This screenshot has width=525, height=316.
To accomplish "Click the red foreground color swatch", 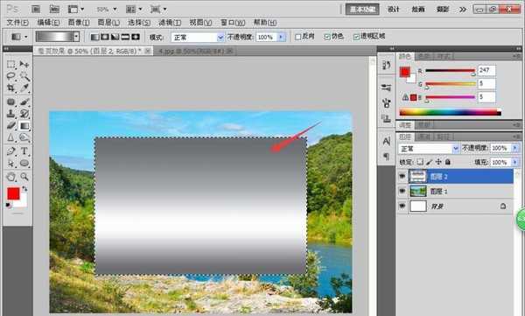I will click(x=13, y=193).
